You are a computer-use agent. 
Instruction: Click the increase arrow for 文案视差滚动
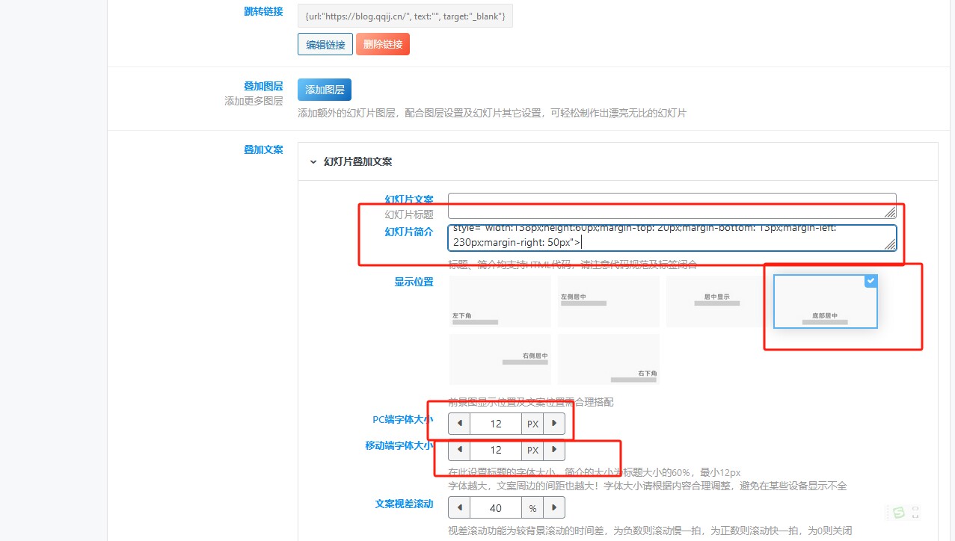pyautogui.click(x=553, y=507)
